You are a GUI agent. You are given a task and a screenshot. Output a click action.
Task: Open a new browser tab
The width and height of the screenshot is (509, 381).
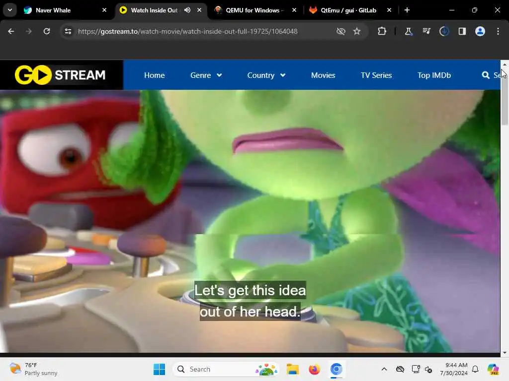pyautogui.click(x=407, y=10)
